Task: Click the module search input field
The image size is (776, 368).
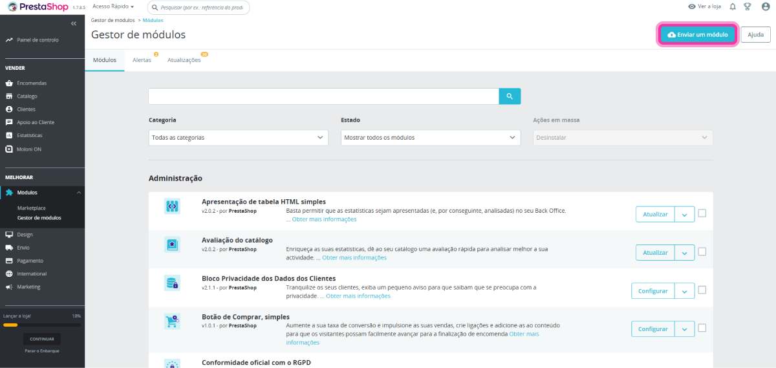Action: tap(324, 96)
